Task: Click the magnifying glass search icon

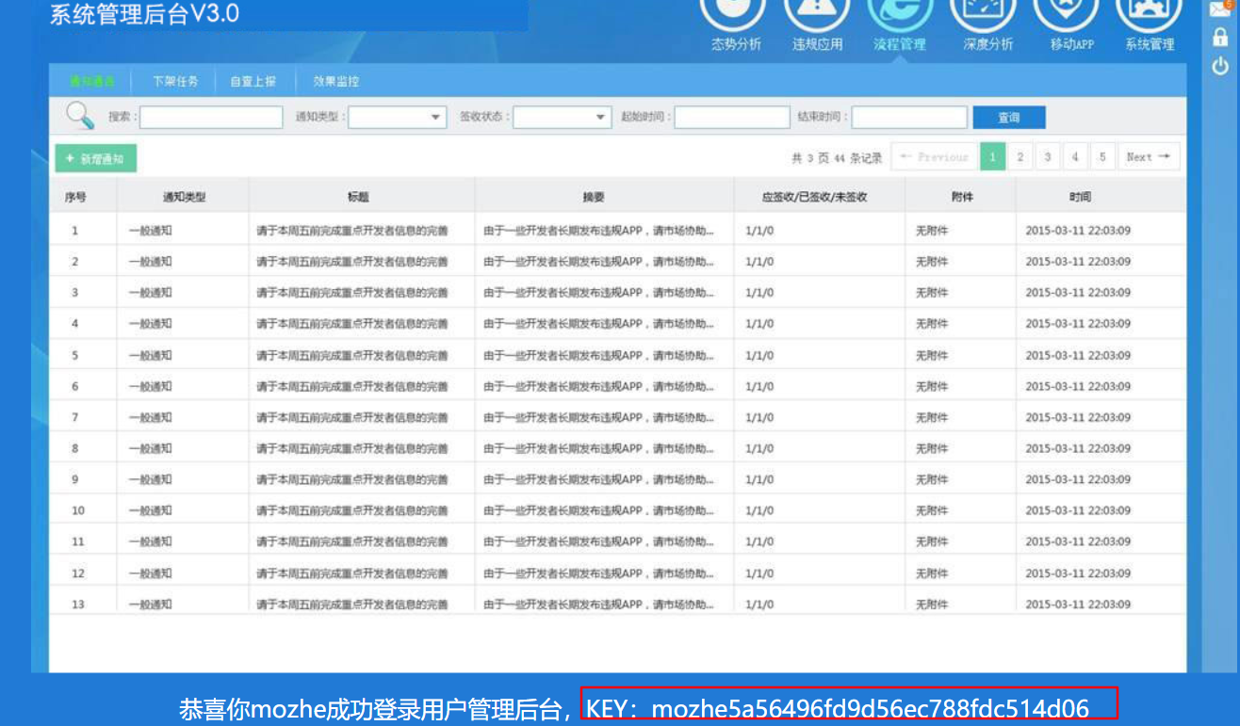Action: tap(80, 116)
